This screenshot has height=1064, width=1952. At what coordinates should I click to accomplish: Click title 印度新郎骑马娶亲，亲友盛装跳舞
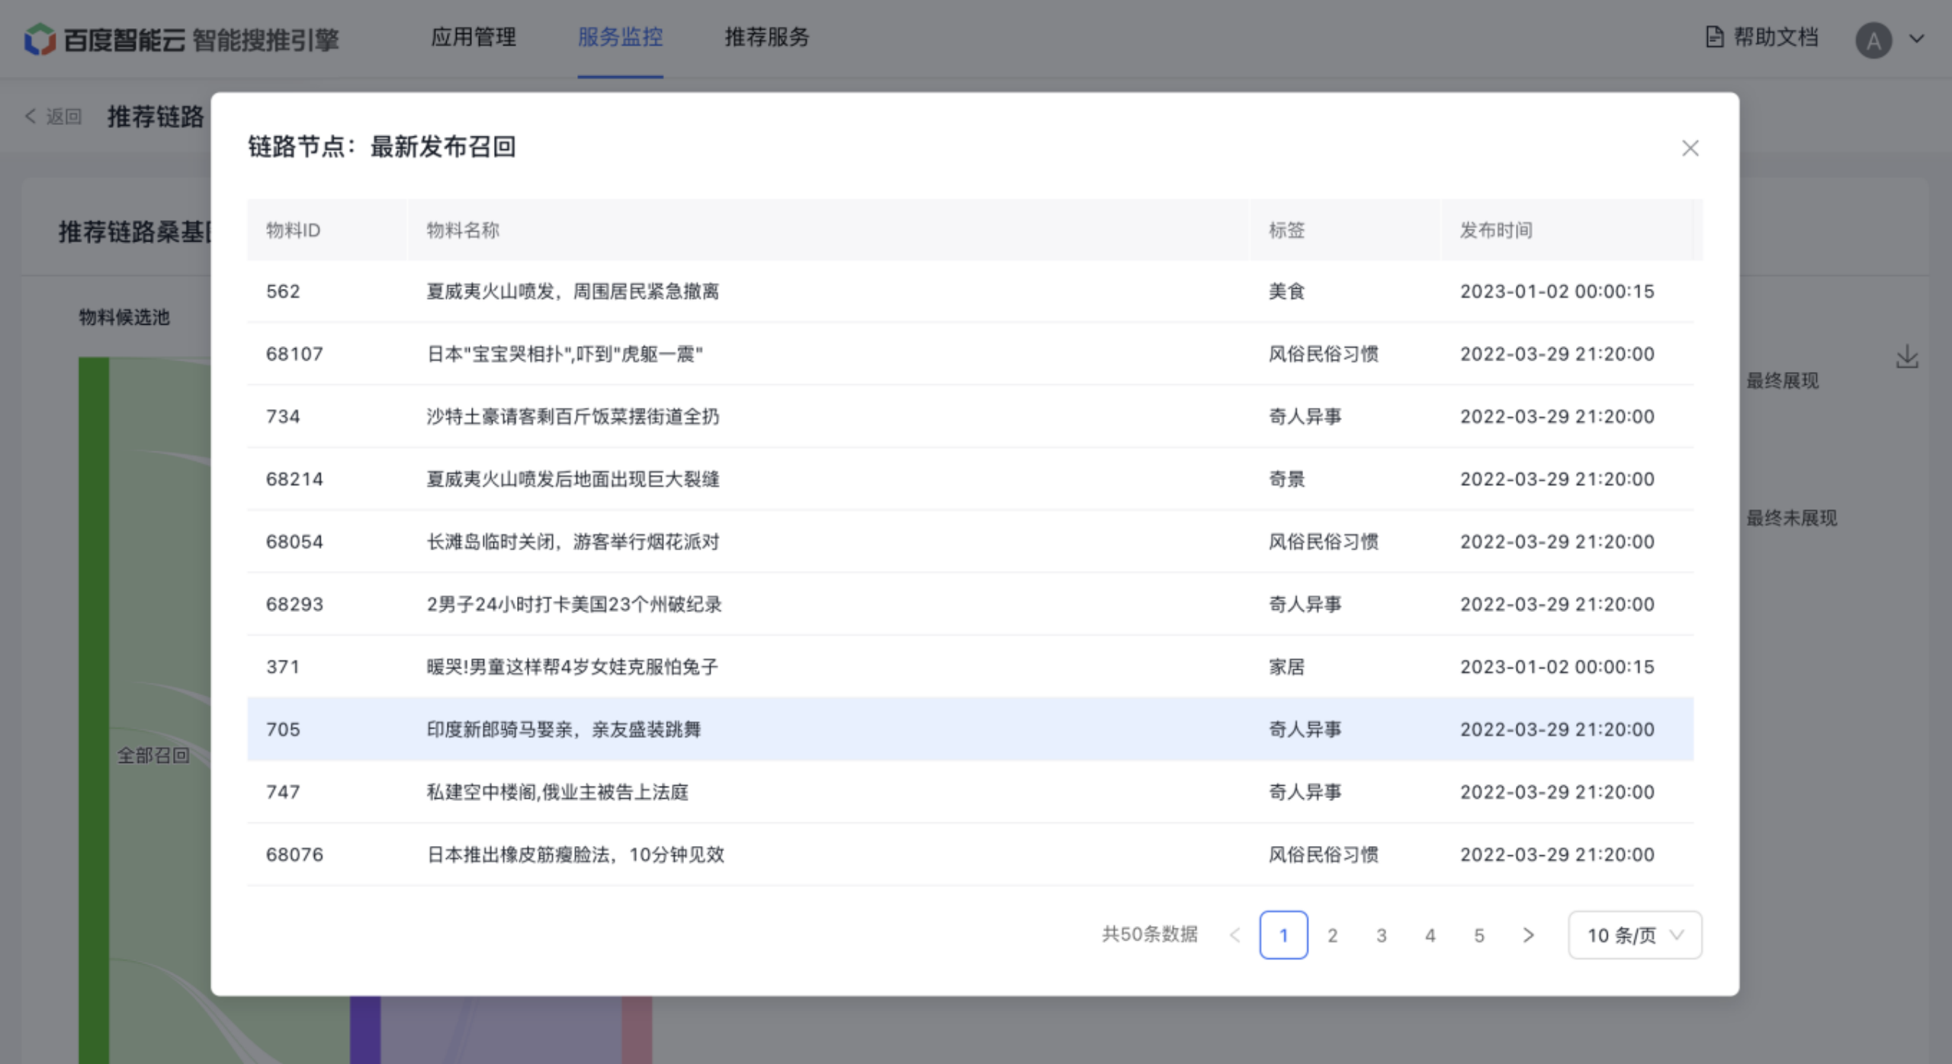pyautogui.click(x=563, y=729)
